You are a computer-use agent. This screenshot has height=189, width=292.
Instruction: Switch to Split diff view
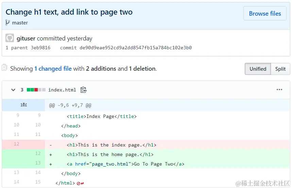pyautogui.click(x=280, y=69)
